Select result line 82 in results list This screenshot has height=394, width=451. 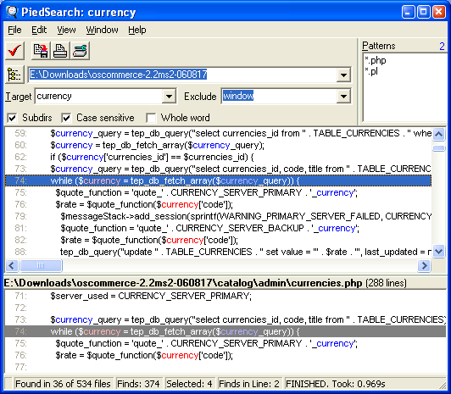coord(218,240)
